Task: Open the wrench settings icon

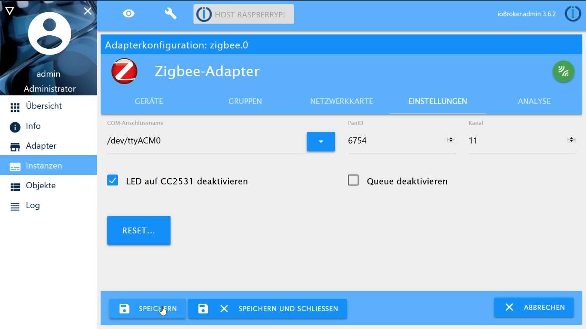Action: [170, 13]
